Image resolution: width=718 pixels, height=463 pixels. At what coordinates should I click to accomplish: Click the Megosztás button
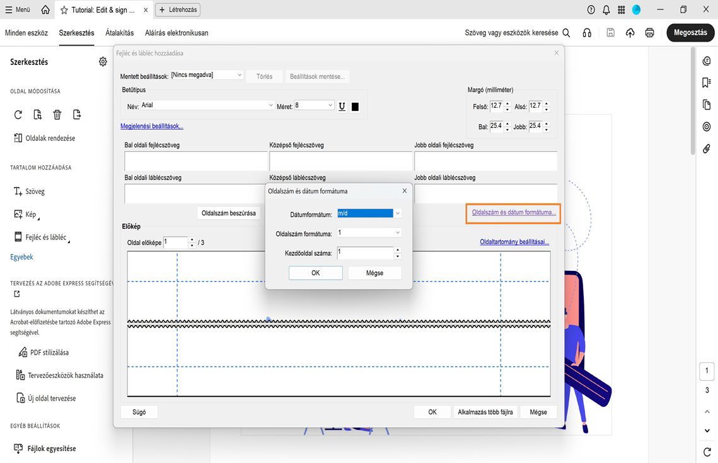click(x=690, y=33)
